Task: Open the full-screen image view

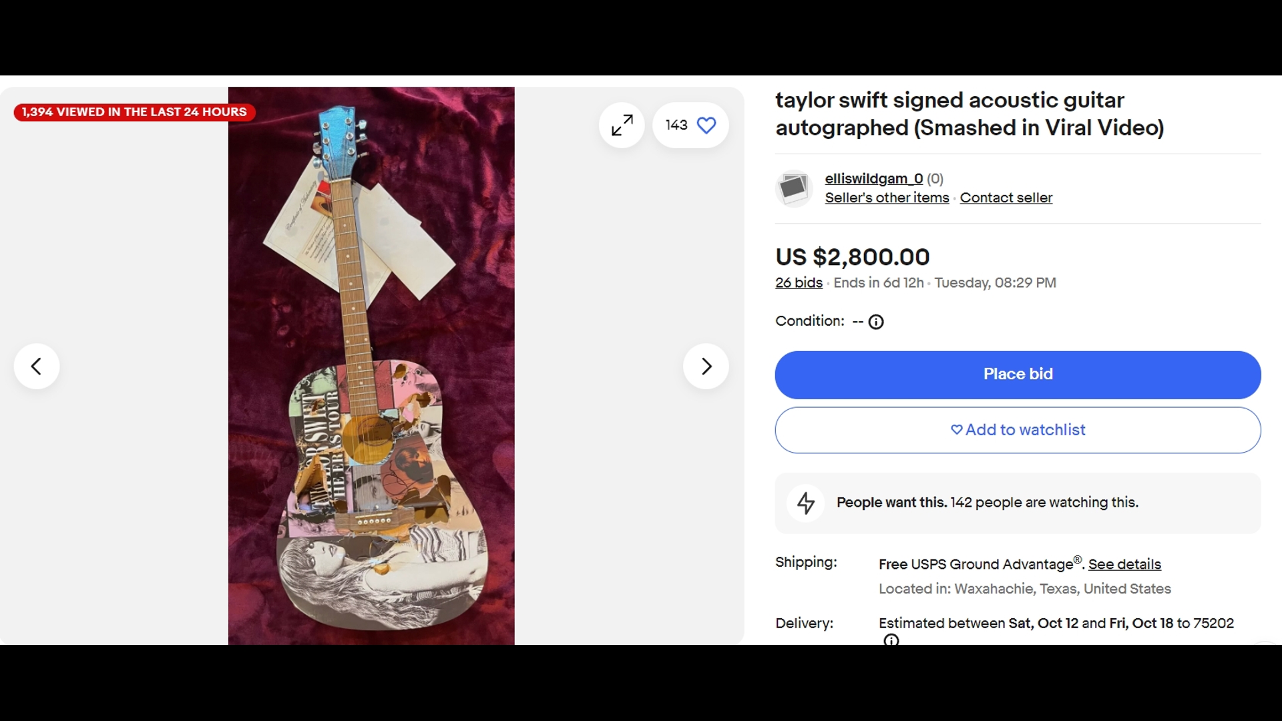Action: coord(622,125)
